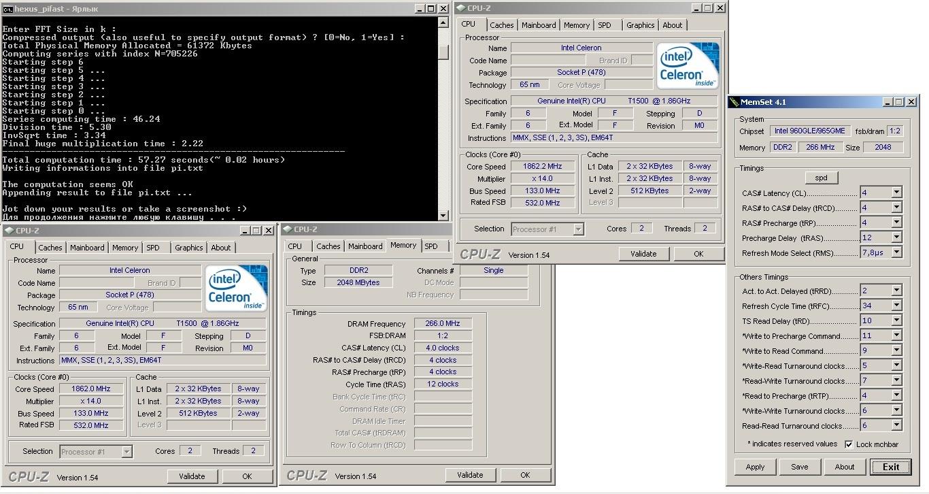
Task: Click 'Total computation time : 57.27 seconds' line
Action: point(143,160)
